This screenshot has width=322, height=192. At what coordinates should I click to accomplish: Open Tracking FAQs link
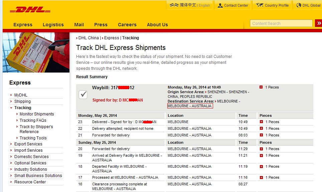tap(33, 120)
